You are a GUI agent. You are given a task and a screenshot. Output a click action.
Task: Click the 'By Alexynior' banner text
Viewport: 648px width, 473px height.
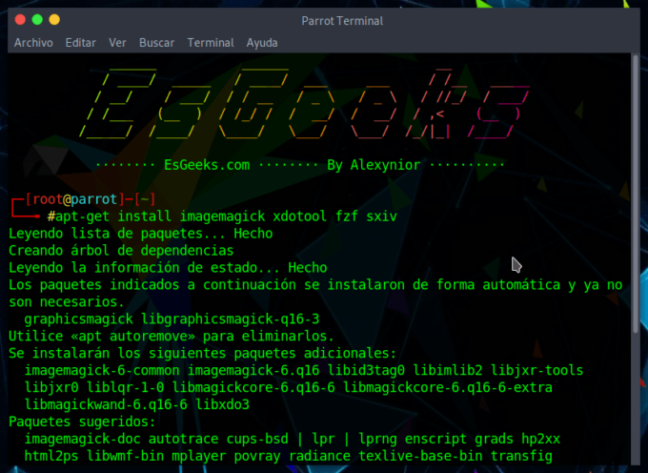pyautogui.click(x=374, y=165)
